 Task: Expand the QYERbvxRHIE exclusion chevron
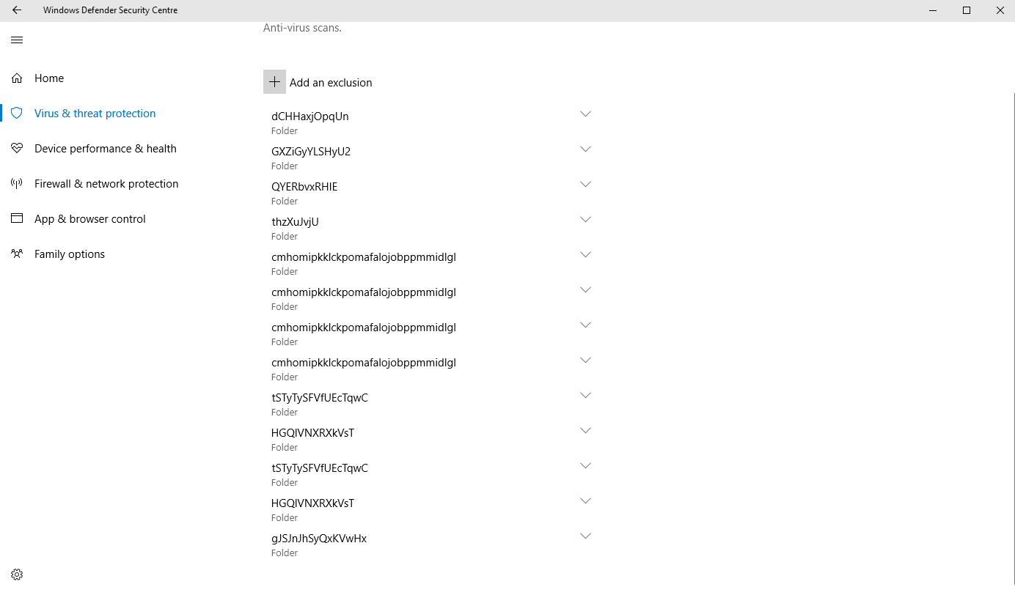click(585, 185)
